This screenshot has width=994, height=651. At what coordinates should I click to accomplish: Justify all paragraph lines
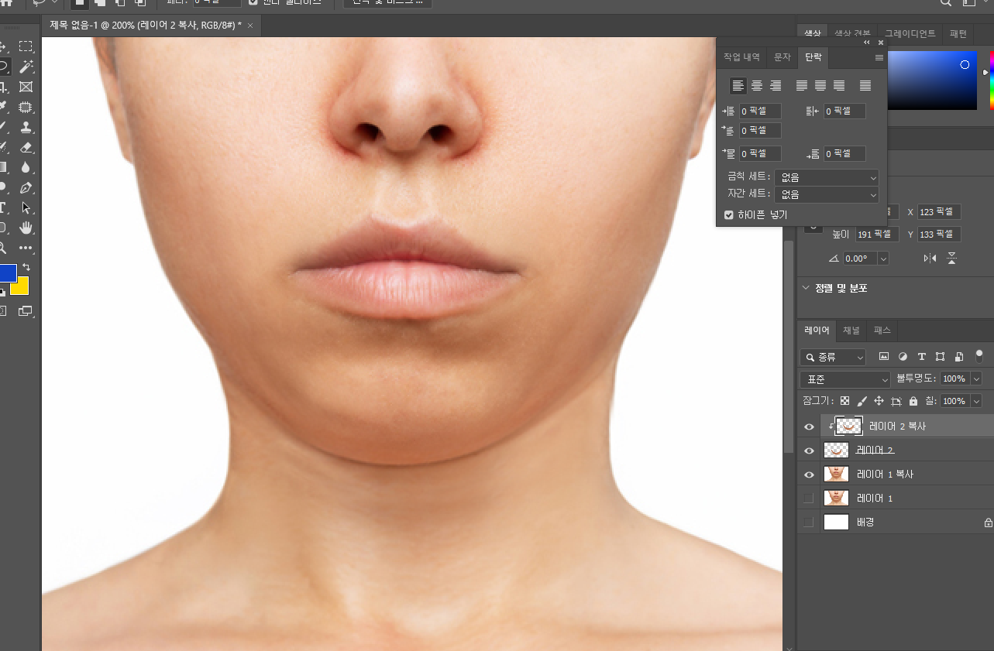[x=865, y=85]
